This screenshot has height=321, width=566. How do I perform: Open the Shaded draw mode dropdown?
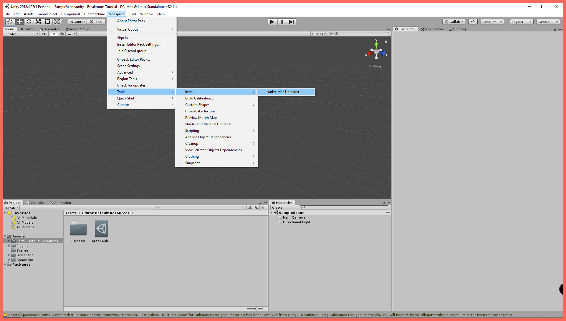pos(22,34)
